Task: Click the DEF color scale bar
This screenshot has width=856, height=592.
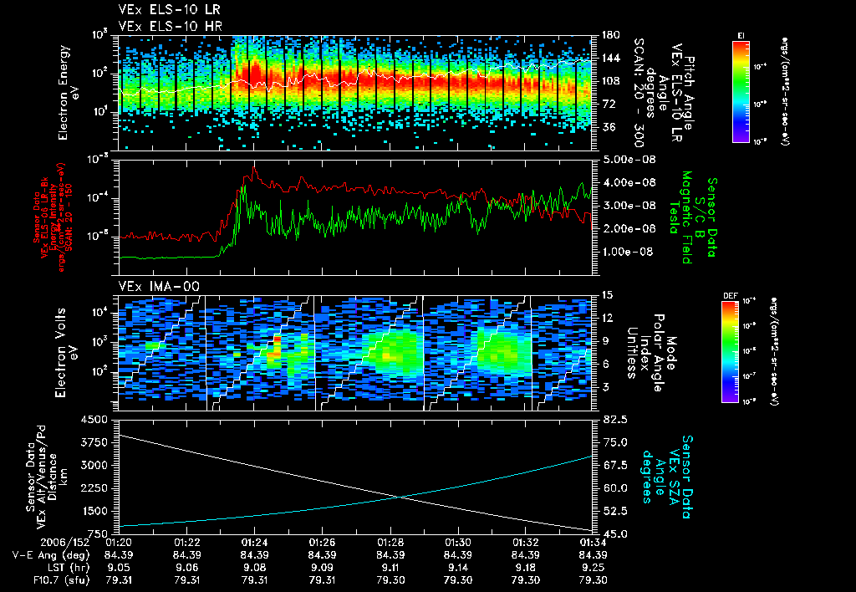Action: 730,352
